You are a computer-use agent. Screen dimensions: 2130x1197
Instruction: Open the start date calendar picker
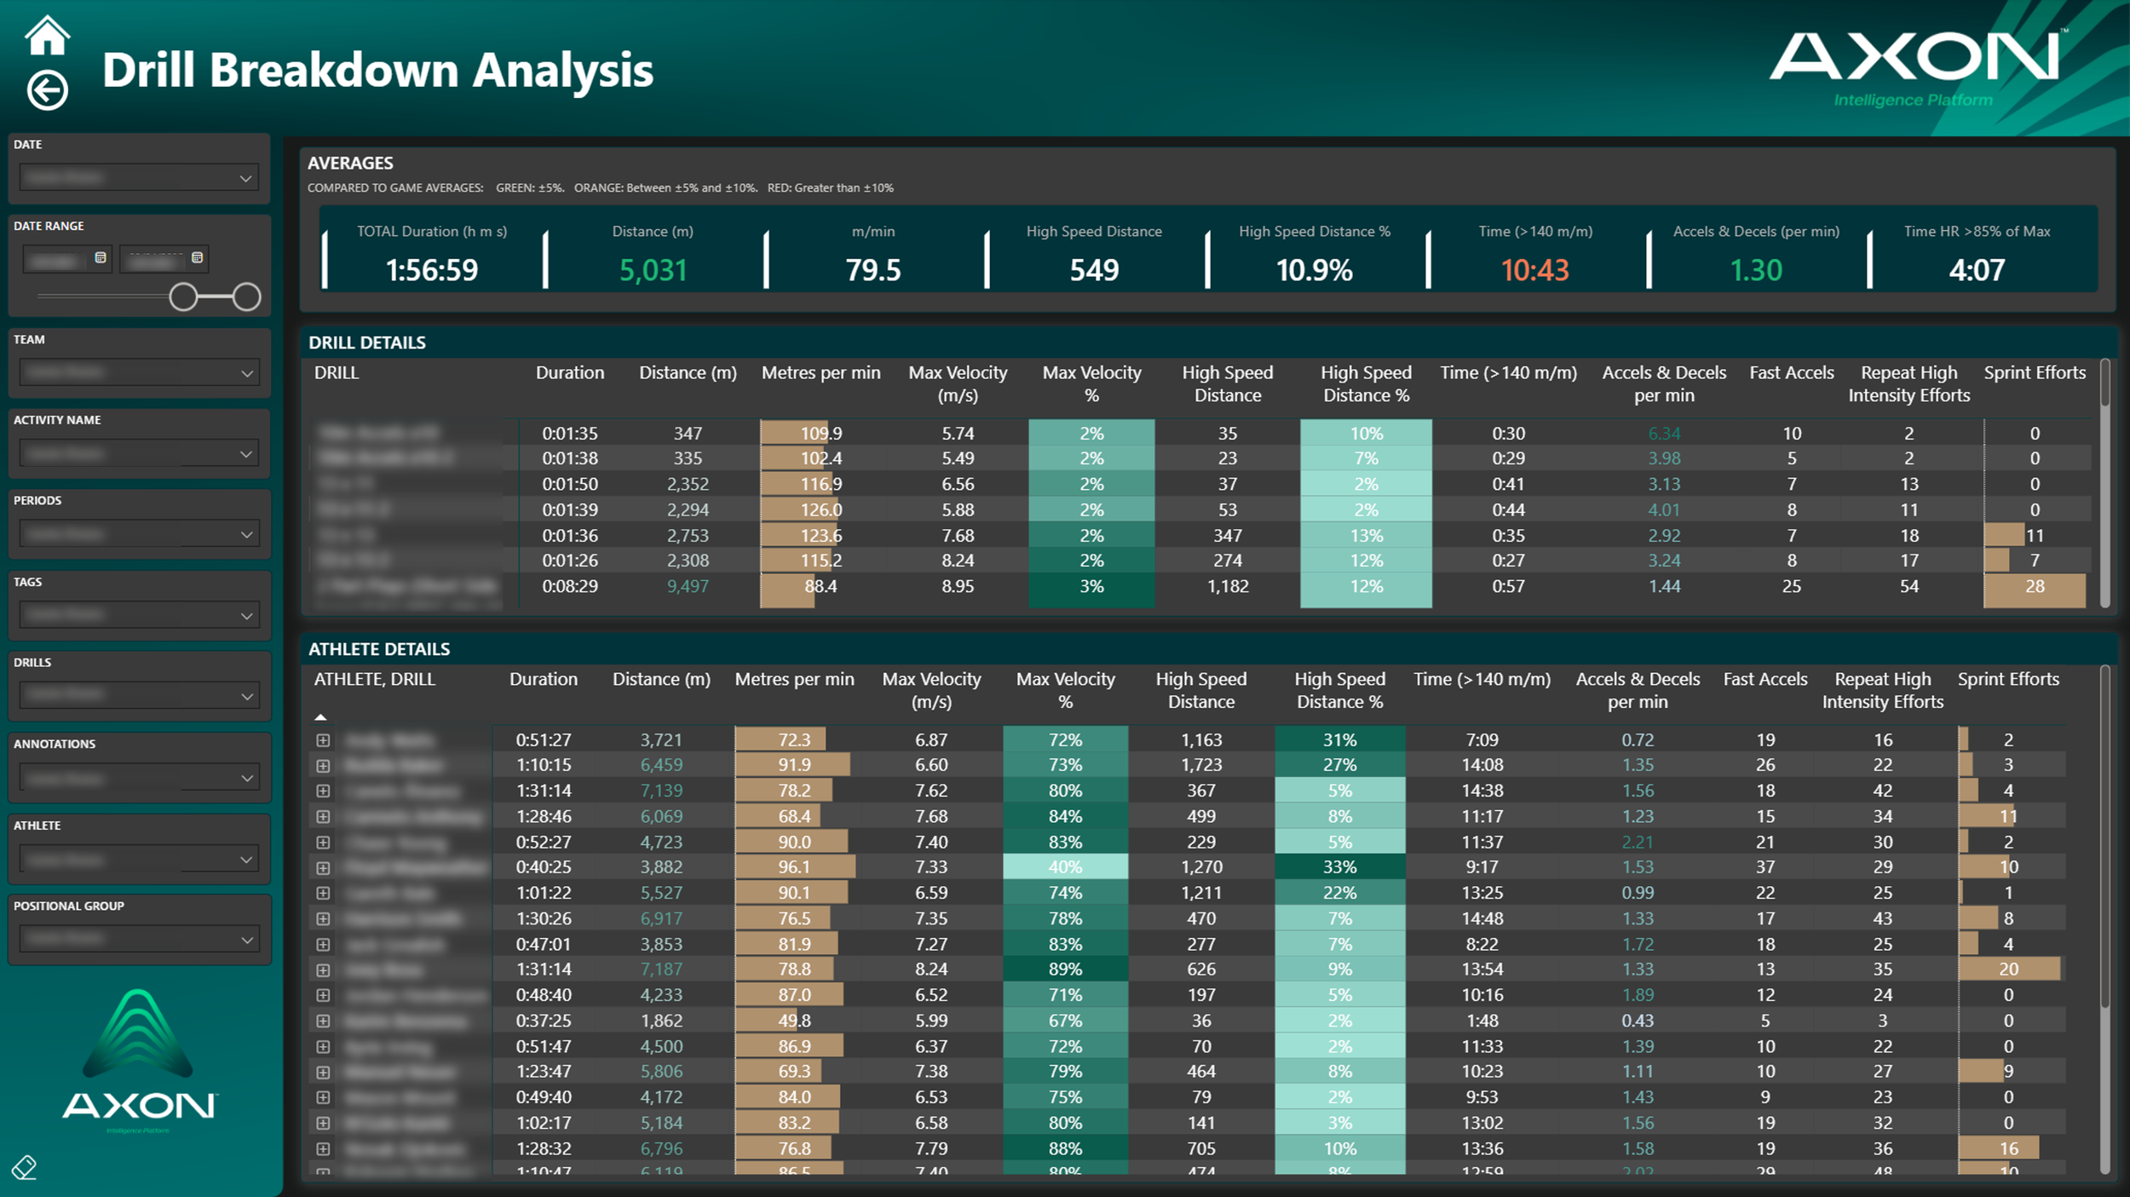point(101,257)
